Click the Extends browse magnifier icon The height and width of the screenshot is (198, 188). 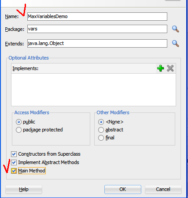pyautogui.click(x=175, y=44)
